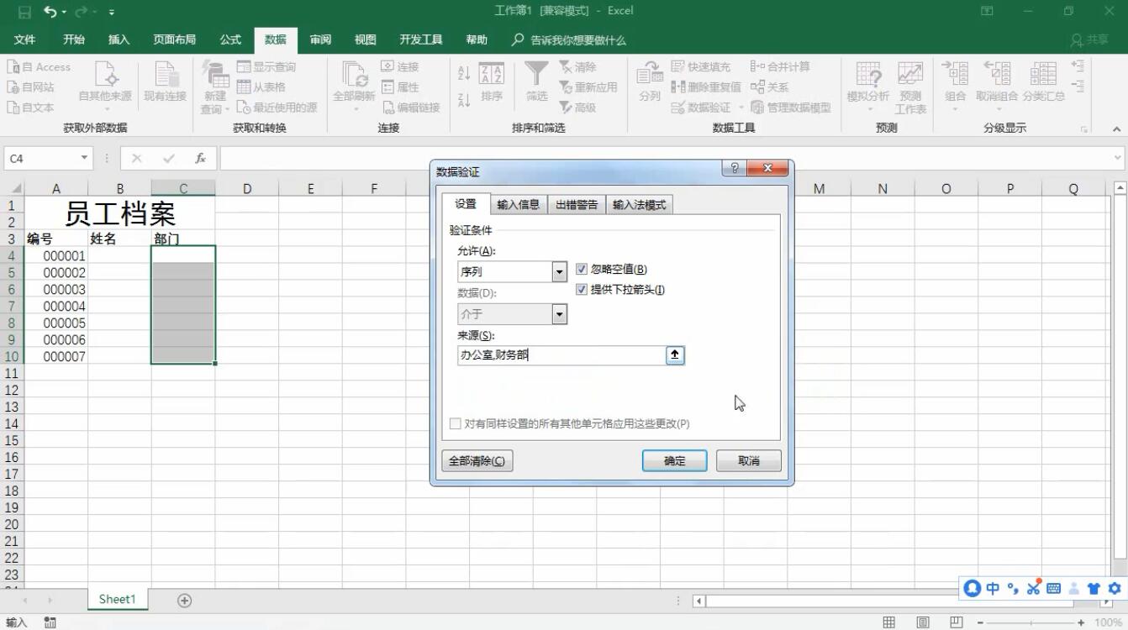Click the 自 Access data source icon
Image resolution: width=1128 pixels, height=630 pixels.
tap(13, 67)
